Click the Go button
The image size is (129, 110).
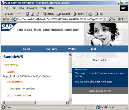pyautogui.click(x=112, y=19)
